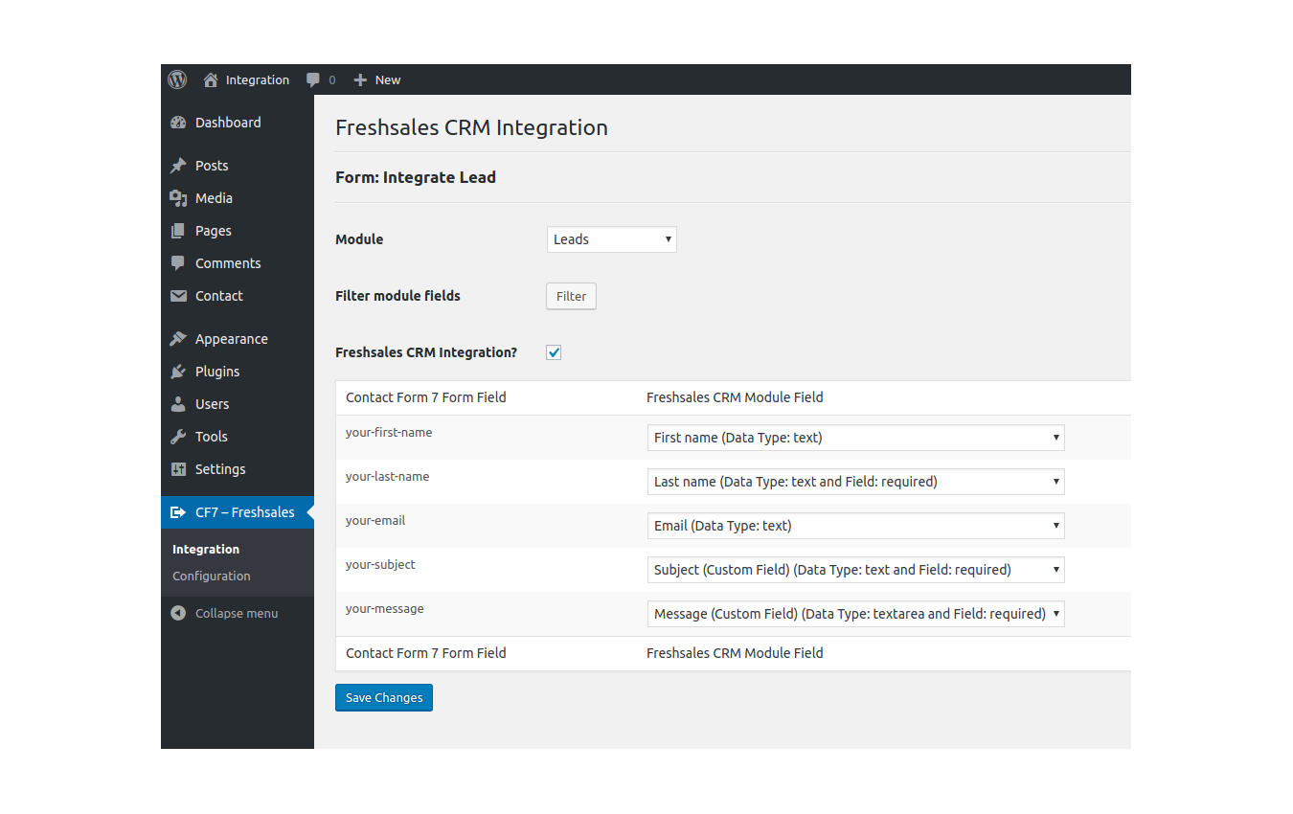This screenshot has height=814, width=1293.
Task: Select the Appearance menu item
Action: (231, 339)
